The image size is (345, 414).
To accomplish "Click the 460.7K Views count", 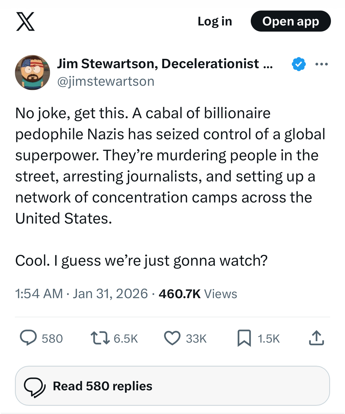I will (198, 294).
